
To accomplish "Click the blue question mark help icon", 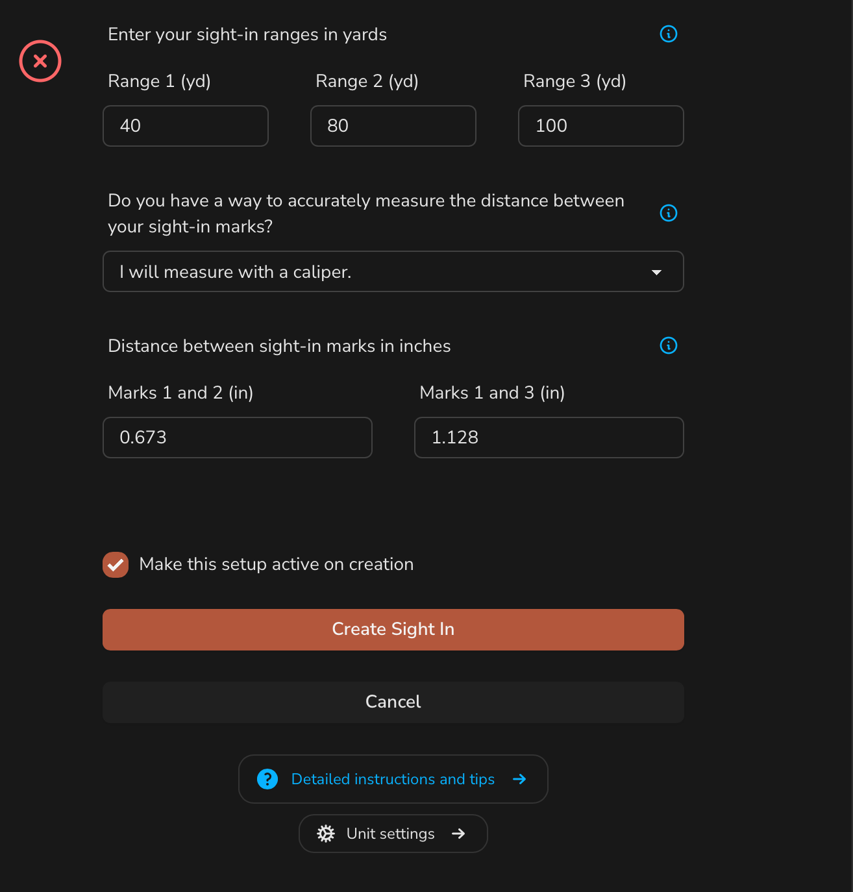I will [x=267, y=779].
